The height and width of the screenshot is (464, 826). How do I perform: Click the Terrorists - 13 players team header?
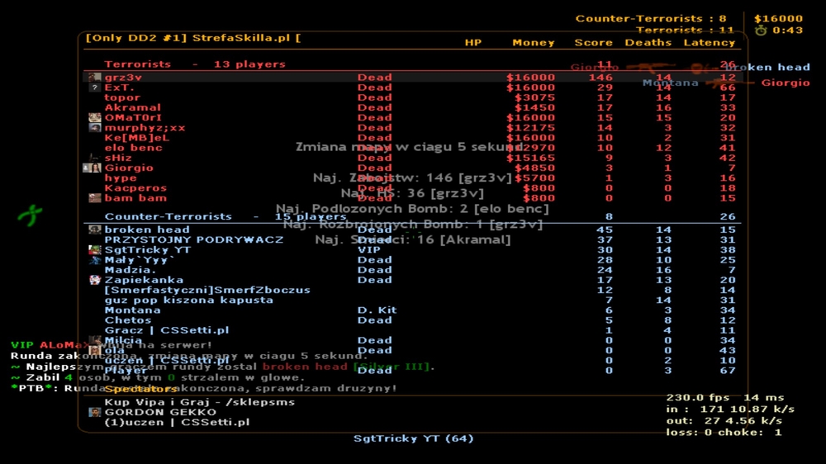pyautogui.click(x=195, y=64)
